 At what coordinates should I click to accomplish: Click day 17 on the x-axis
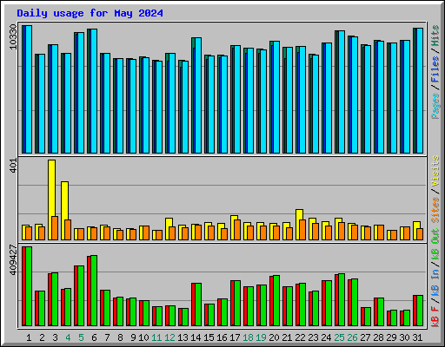[235, 337]
